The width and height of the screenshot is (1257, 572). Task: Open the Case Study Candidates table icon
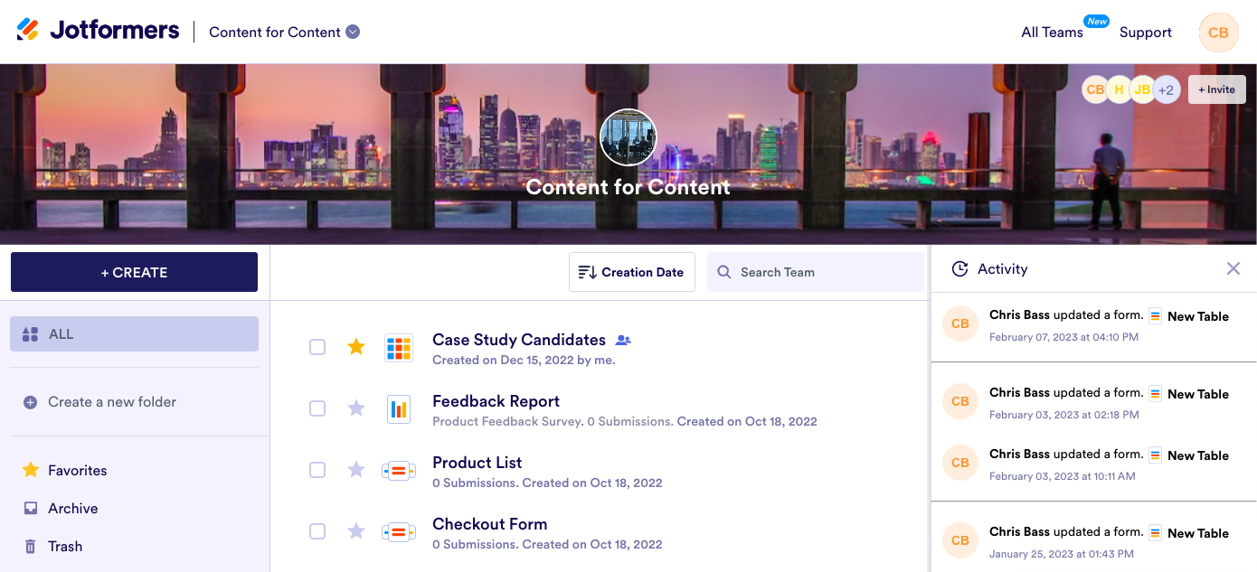[398, 347]
